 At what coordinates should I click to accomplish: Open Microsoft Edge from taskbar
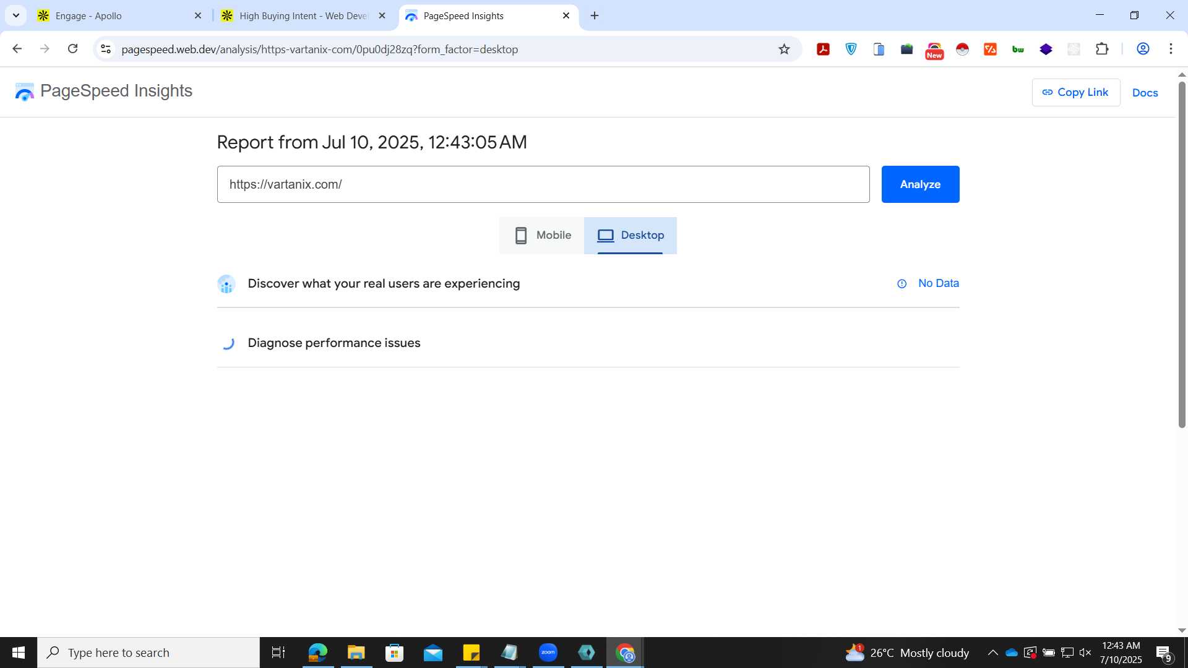coord(317,653)
